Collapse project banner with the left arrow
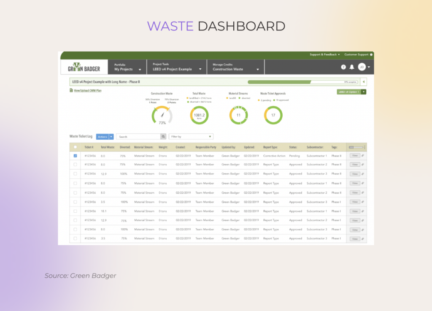Image resolution: width=432 pixels, height=311 pixels. click(x=364, y=82)
